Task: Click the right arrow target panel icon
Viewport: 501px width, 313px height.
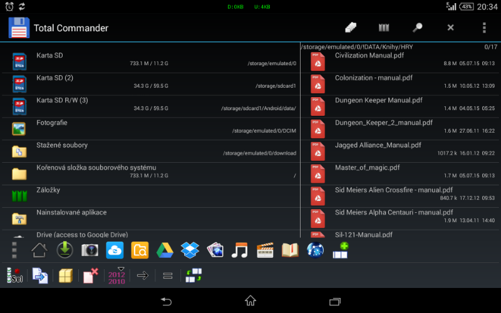Action: click(x=143, y=275)
